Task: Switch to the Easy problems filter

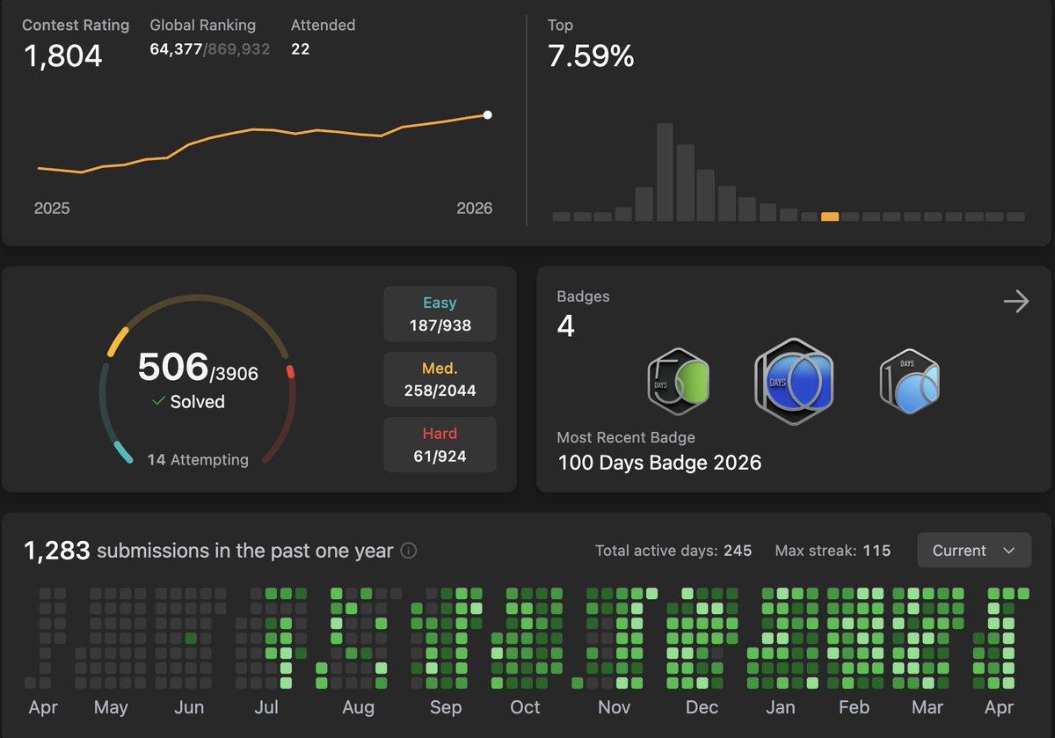Action: (x=440, y=313)
